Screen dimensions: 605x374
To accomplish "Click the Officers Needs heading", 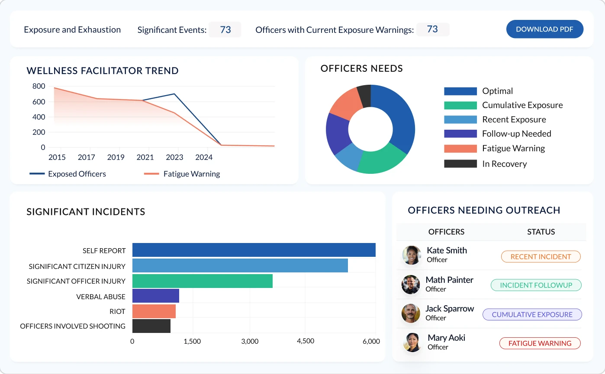I will 362,68.
